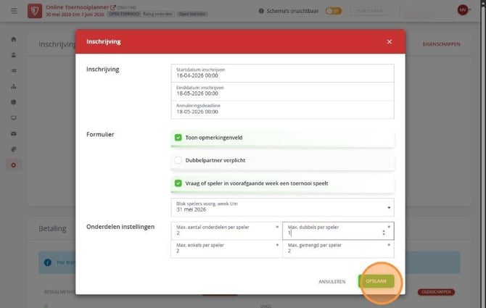Open the players icon in sidebar
This screenshot has height=308, width=486.
click(13, 55)
